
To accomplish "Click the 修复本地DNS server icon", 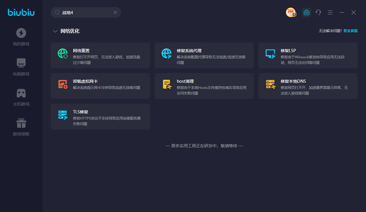I will tap(270, 84).
